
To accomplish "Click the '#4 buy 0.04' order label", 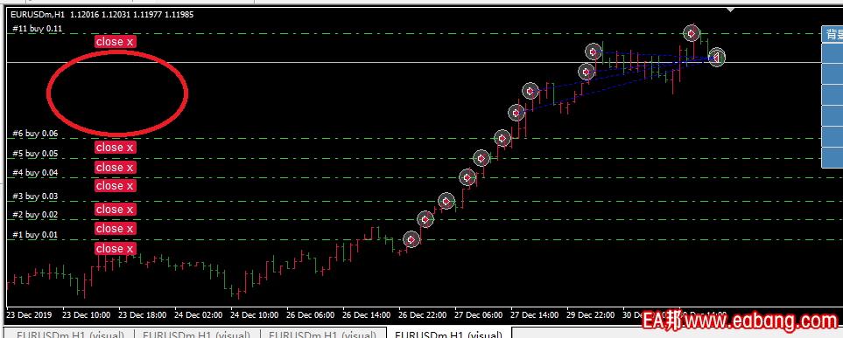I will tap(35, 173).
